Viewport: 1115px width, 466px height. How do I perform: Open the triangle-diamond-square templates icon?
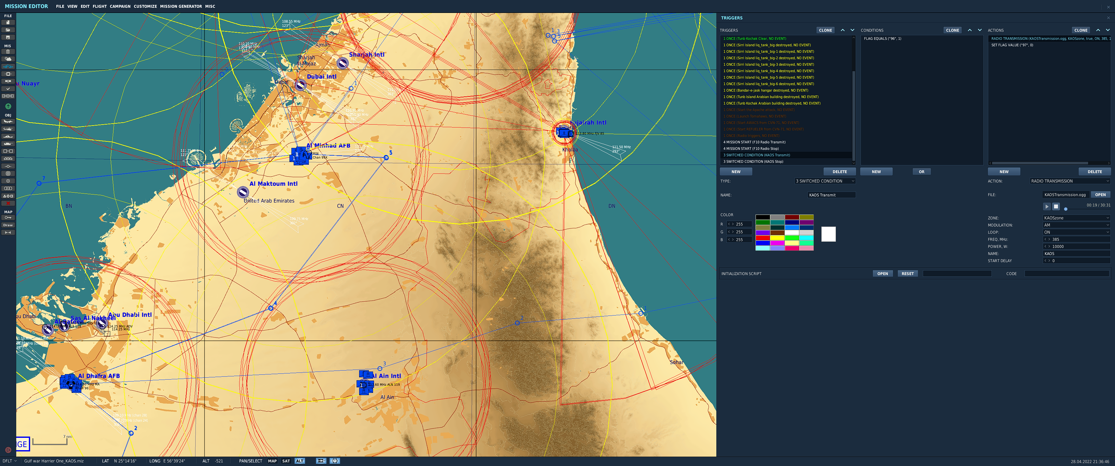[x=8, y=196]
